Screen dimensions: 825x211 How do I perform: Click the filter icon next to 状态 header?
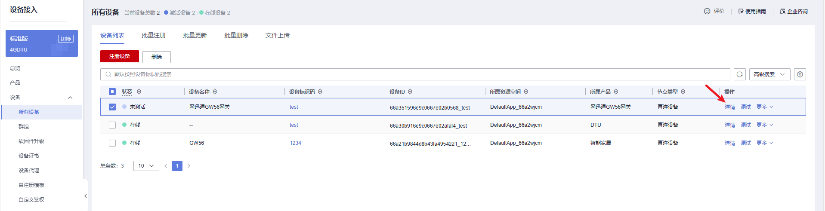tap(139, 92)
